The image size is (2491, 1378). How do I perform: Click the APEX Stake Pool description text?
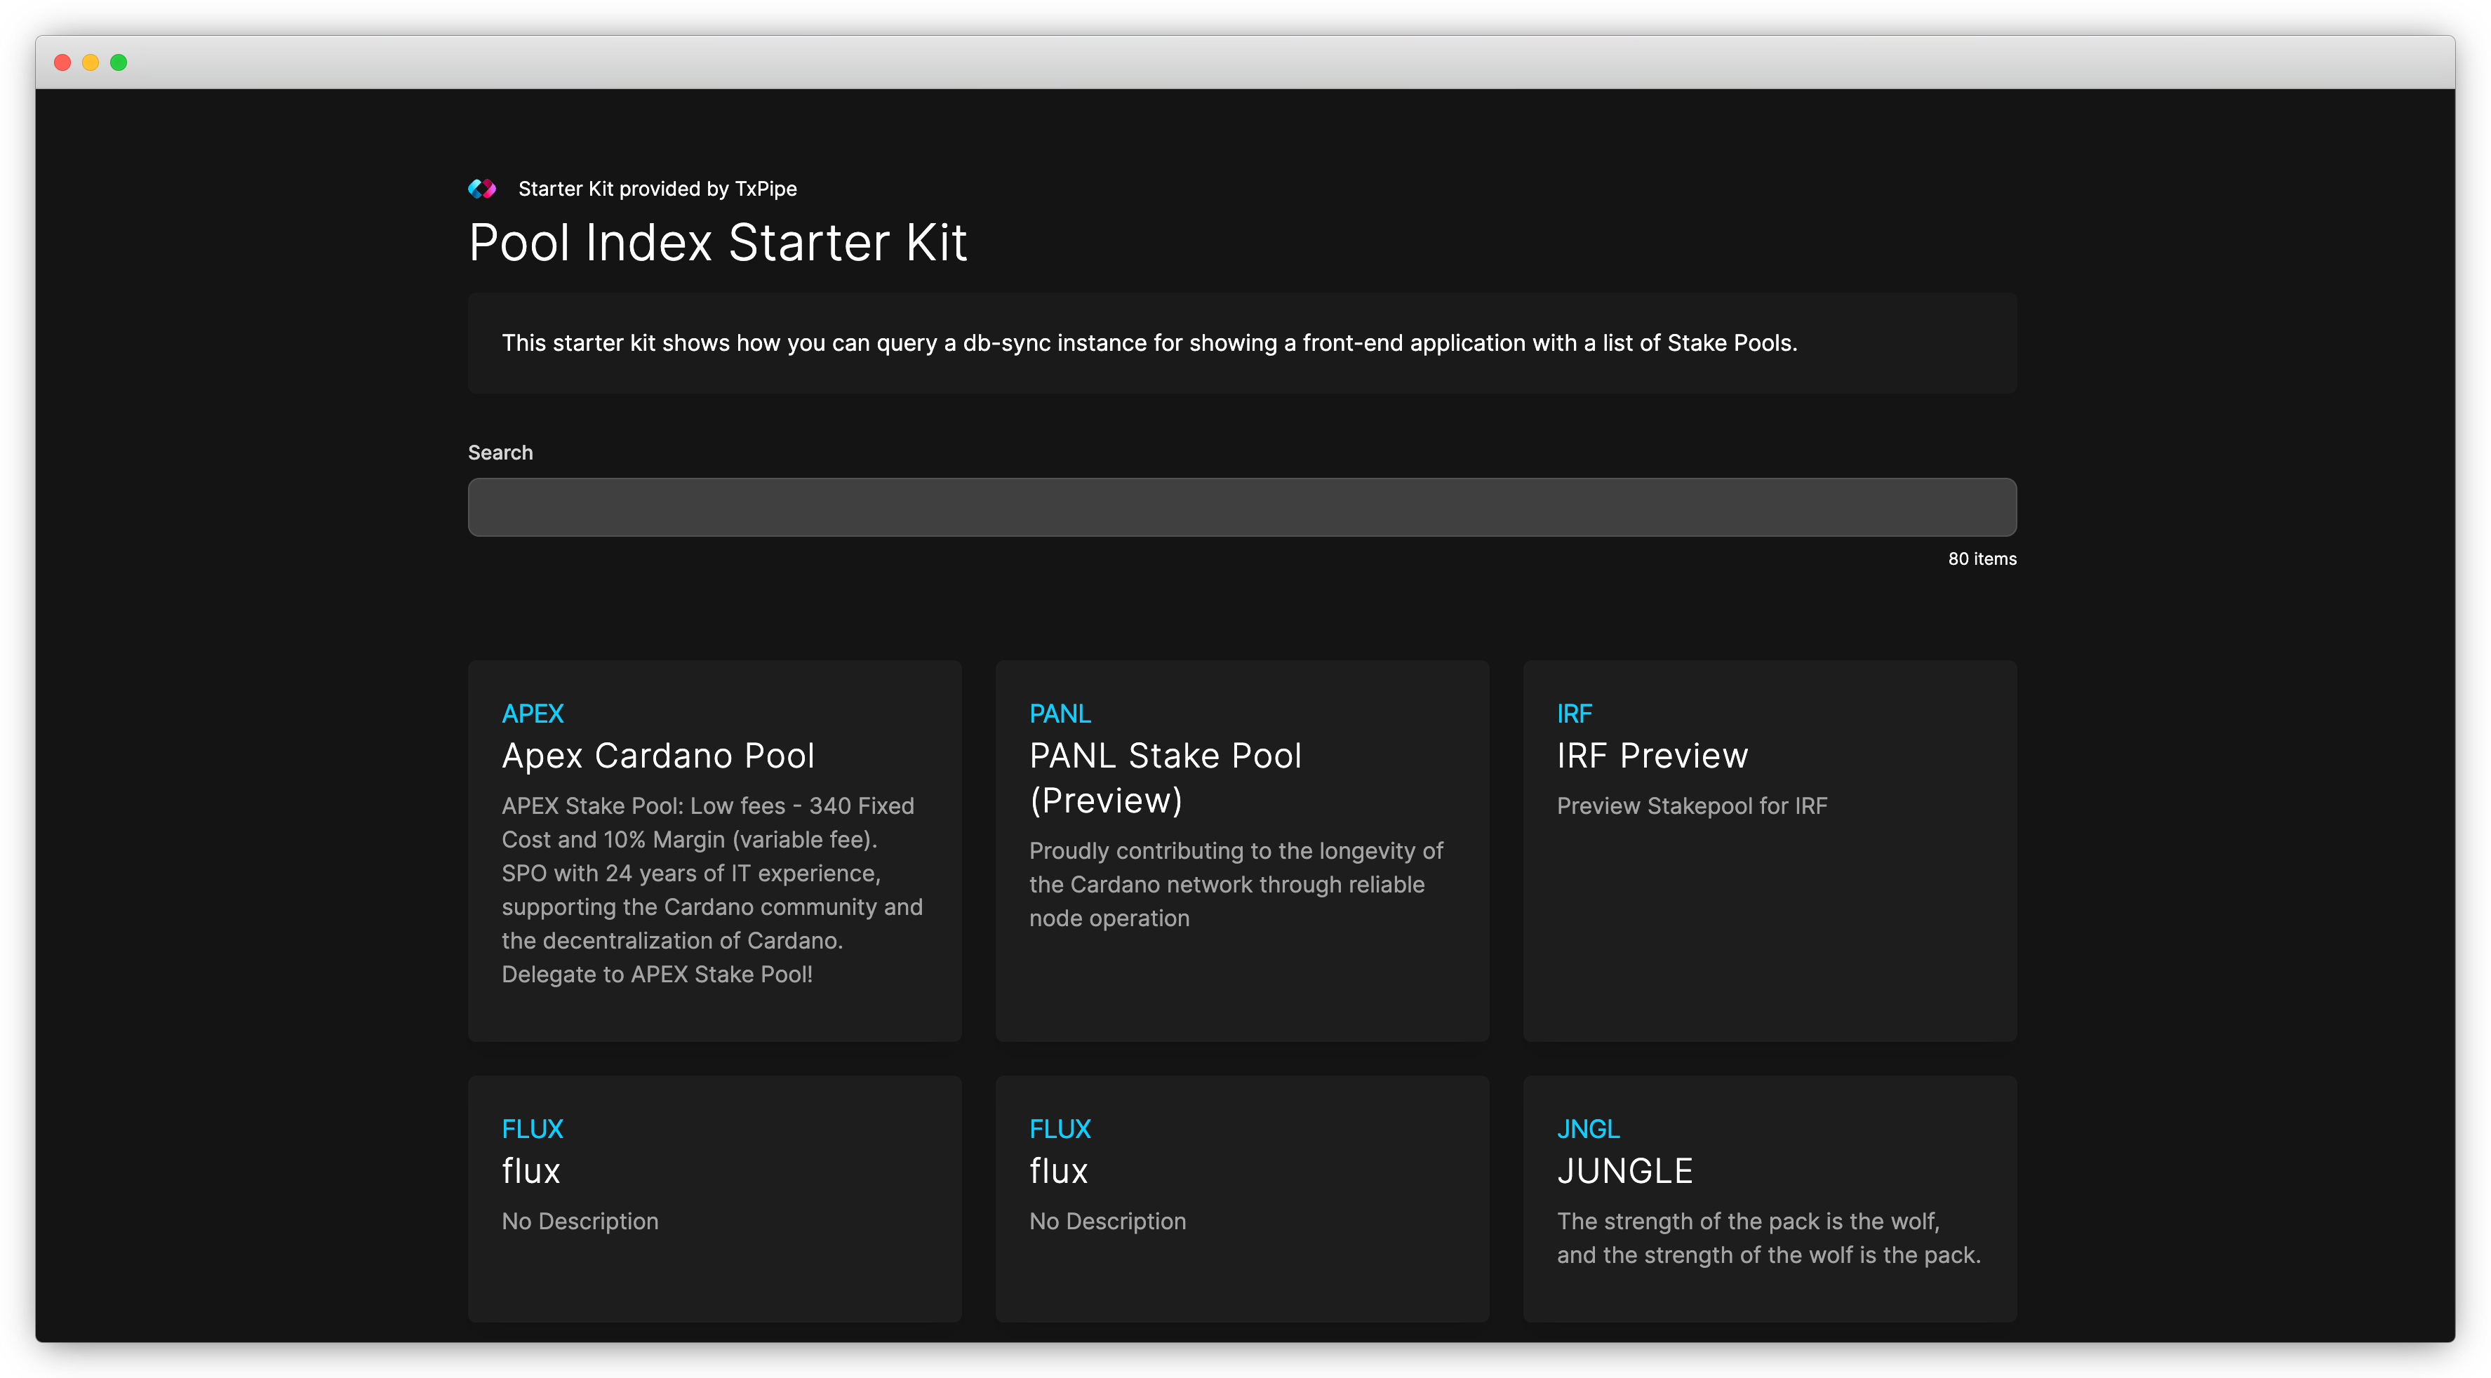click(712, 890)
